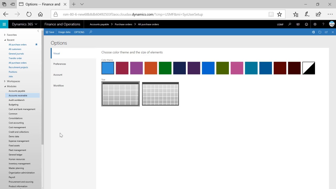Click the action pane search magnifier
The image size is (336, 189).
[91, 32]
